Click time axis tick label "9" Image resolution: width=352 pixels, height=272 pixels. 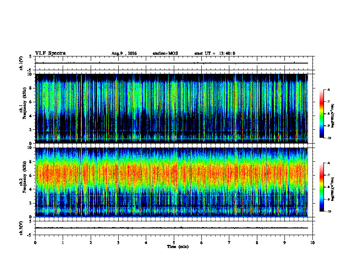(x=284, y=243)
